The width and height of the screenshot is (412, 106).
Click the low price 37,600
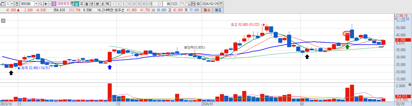[x=194, y=10]
